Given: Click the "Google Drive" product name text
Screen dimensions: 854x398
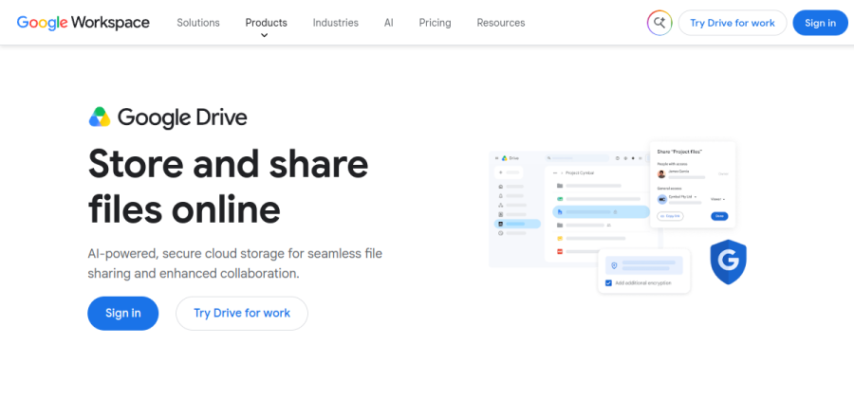Looking at the screenshot, I should click(x=182, y=118).
